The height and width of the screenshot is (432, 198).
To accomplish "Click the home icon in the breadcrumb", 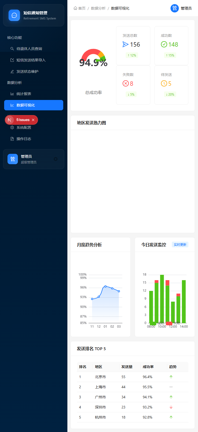I will pos(75,8).
